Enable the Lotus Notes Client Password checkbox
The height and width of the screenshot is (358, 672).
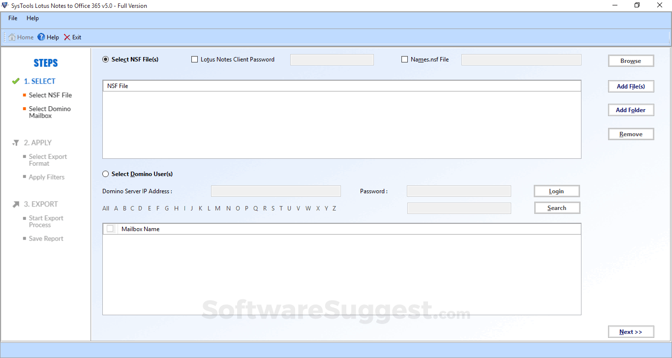pos(194,60)
